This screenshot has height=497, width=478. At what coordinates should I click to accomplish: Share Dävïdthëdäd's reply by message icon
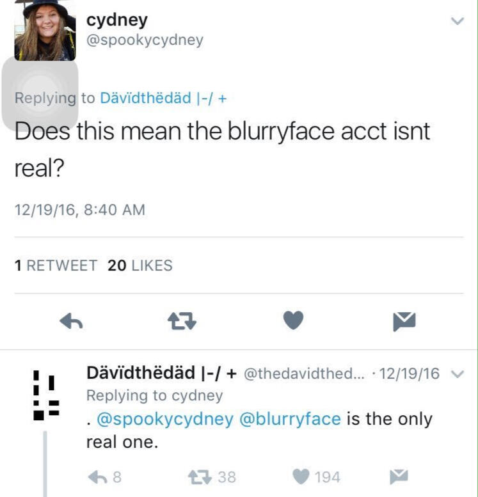[399, 477]
